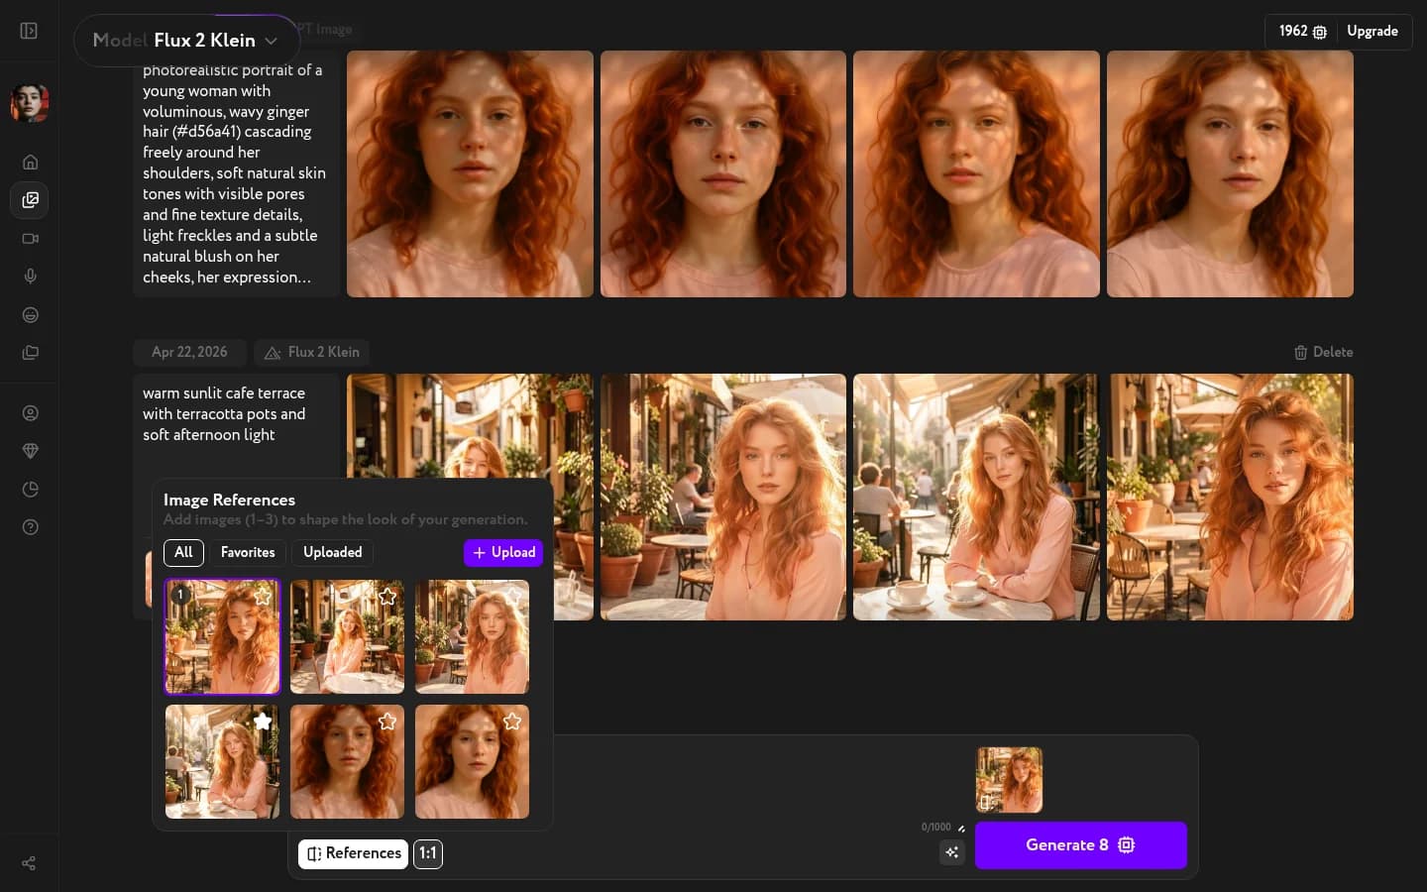Viewport: 1427px width, 892px height.
Task: Star the portrait reference in bottom row
Action: 387,722
